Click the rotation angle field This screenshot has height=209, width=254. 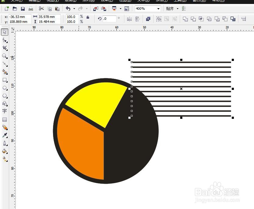point(109,19)
